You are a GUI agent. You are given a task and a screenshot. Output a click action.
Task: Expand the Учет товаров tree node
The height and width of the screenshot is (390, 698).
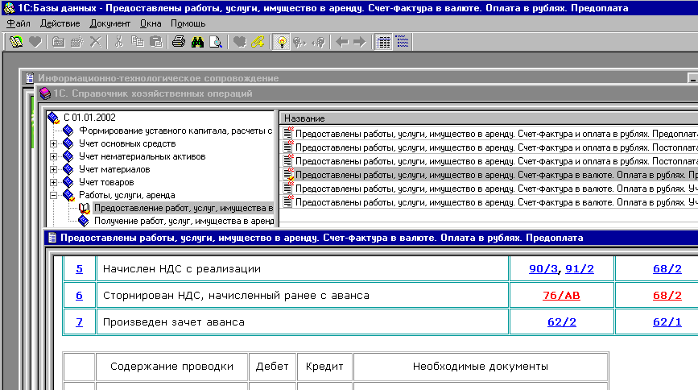tap(53, 182)
